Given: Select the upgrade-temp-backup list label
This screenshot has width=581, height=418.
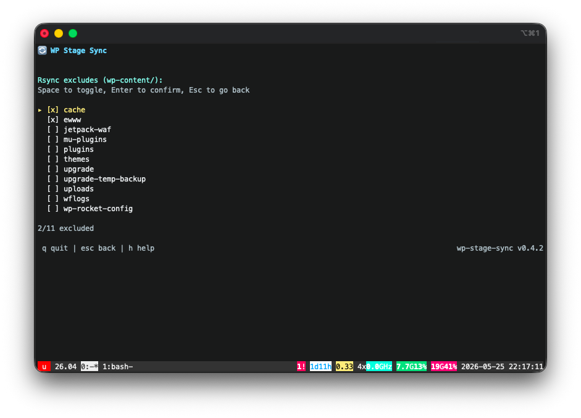Looking at the screenshot, I should [104, 179].
